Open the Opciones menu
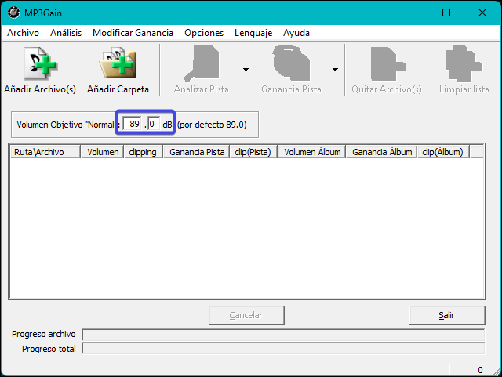 point(204,33)
